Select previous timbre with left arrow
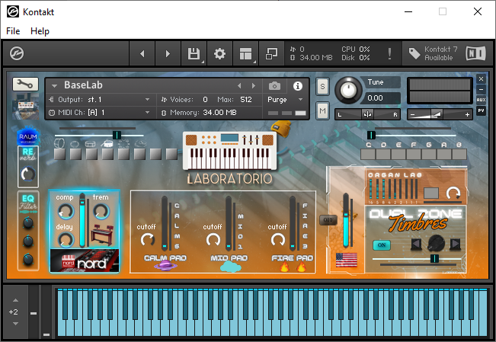Screen dimensions: 496x342 tap(416, 244)
